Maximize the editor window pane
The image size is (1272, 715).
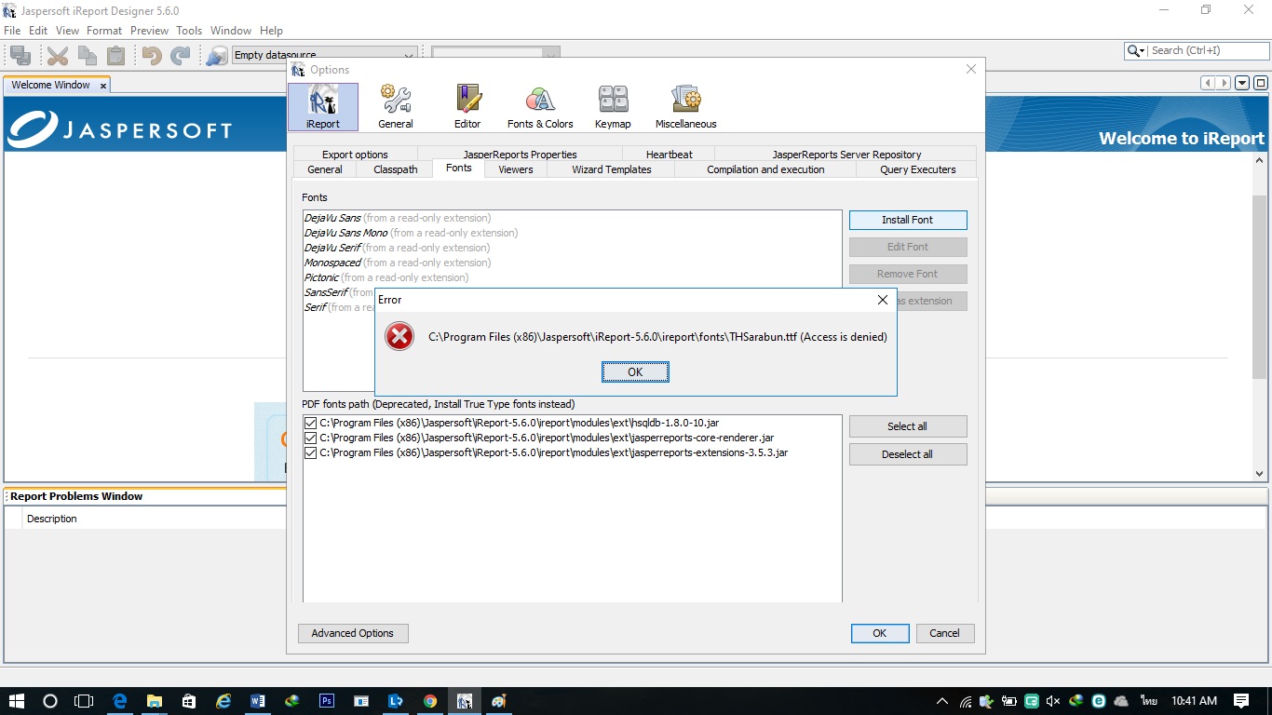[x=1261, y=83]
